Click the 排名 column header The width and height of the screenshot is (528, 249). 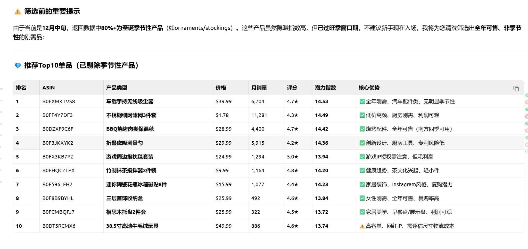[21, 88]
